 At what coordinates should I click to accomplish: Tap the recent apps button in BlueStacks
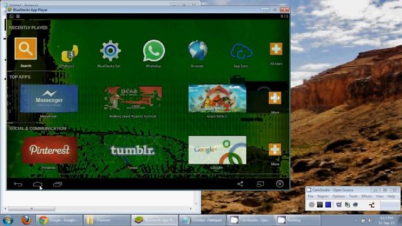[57, 184]
